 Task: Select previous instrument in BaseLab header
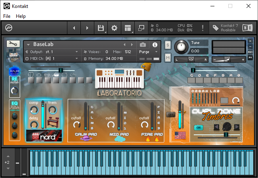click(x=124, y=45)
